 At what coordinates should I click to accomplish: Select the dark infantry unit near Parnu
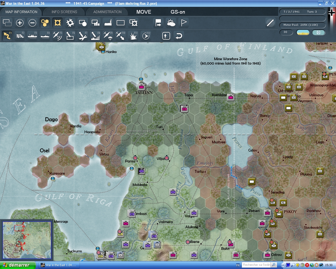click(141, 171)
